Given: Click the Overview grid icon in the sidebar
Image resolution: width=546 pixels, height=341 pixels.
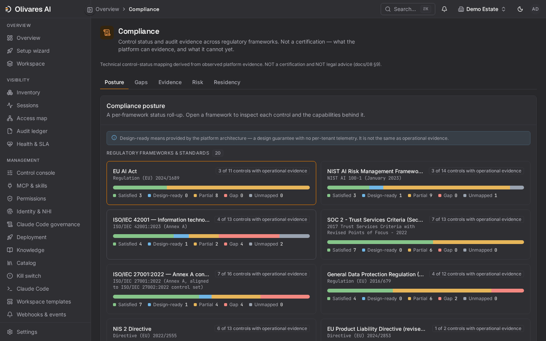Looking at the screenshot, I should [x=10, y=38].
